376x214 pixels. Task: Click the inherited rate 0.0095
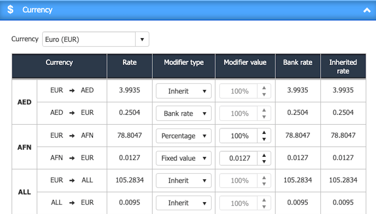(x=343, y=203)
